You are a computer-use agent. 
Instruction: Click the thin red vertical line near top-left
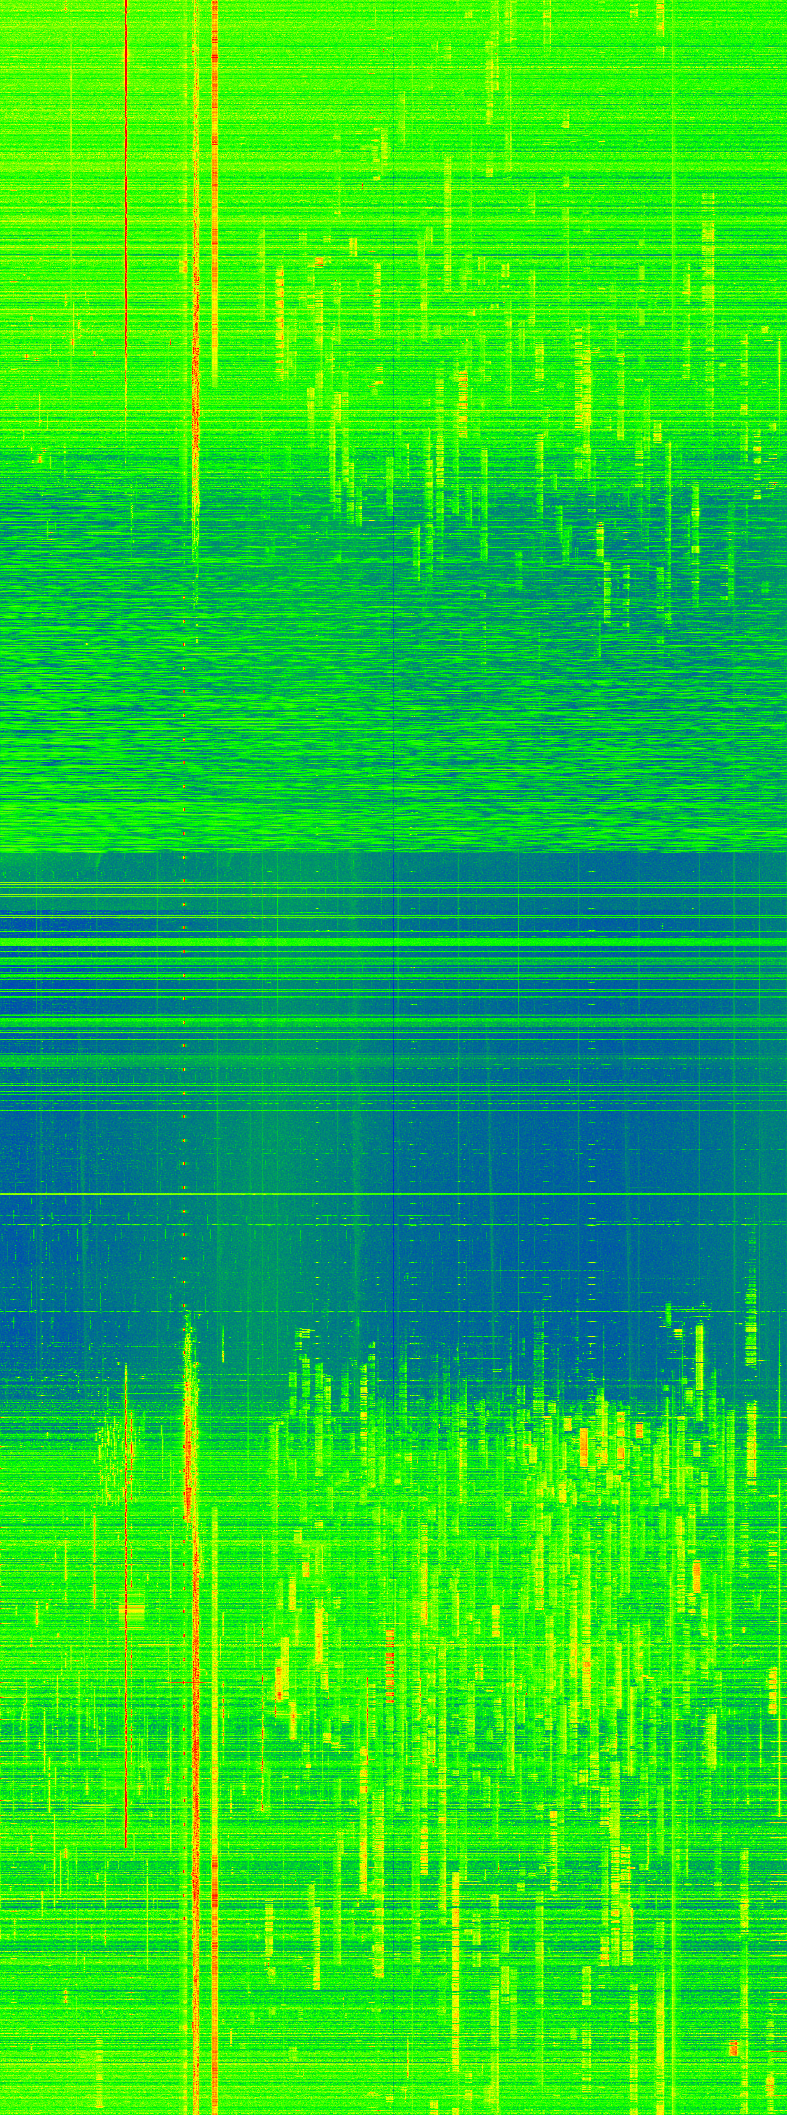126,164
